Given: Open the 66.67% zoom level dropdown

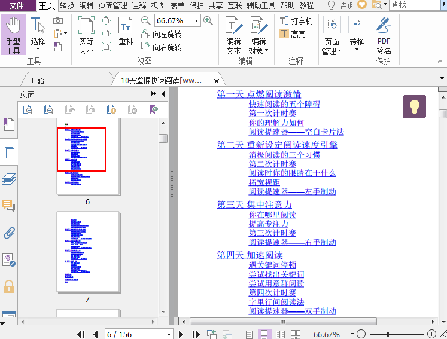Looking at the screenshot, I should pyautogui.click(x=196, y=21).
